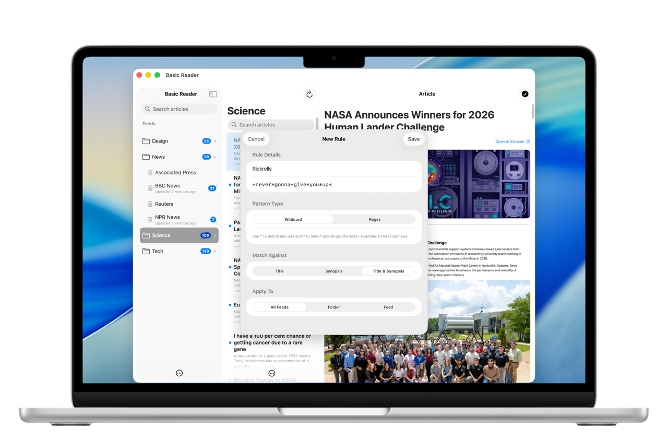Toggle the sidebar layout icon
668x440 pixels.
click(213, 94)
